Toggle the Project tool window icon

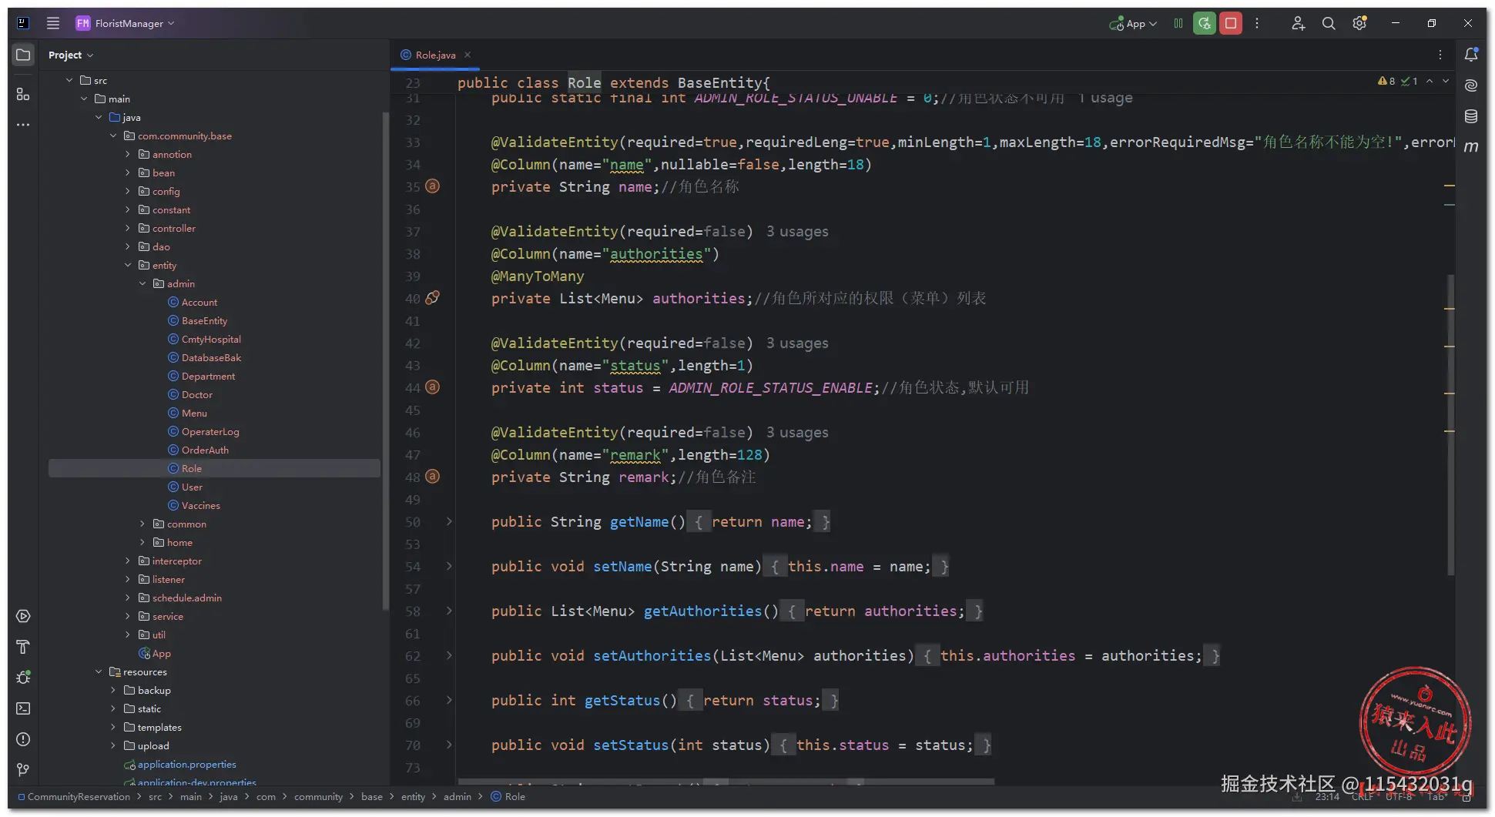(x=23, y=55)
